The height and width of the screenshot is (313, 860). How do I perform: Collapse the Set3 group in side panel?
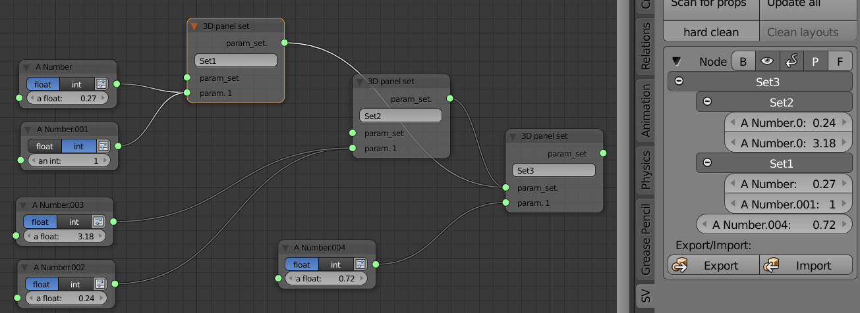(x=679, y=82)
